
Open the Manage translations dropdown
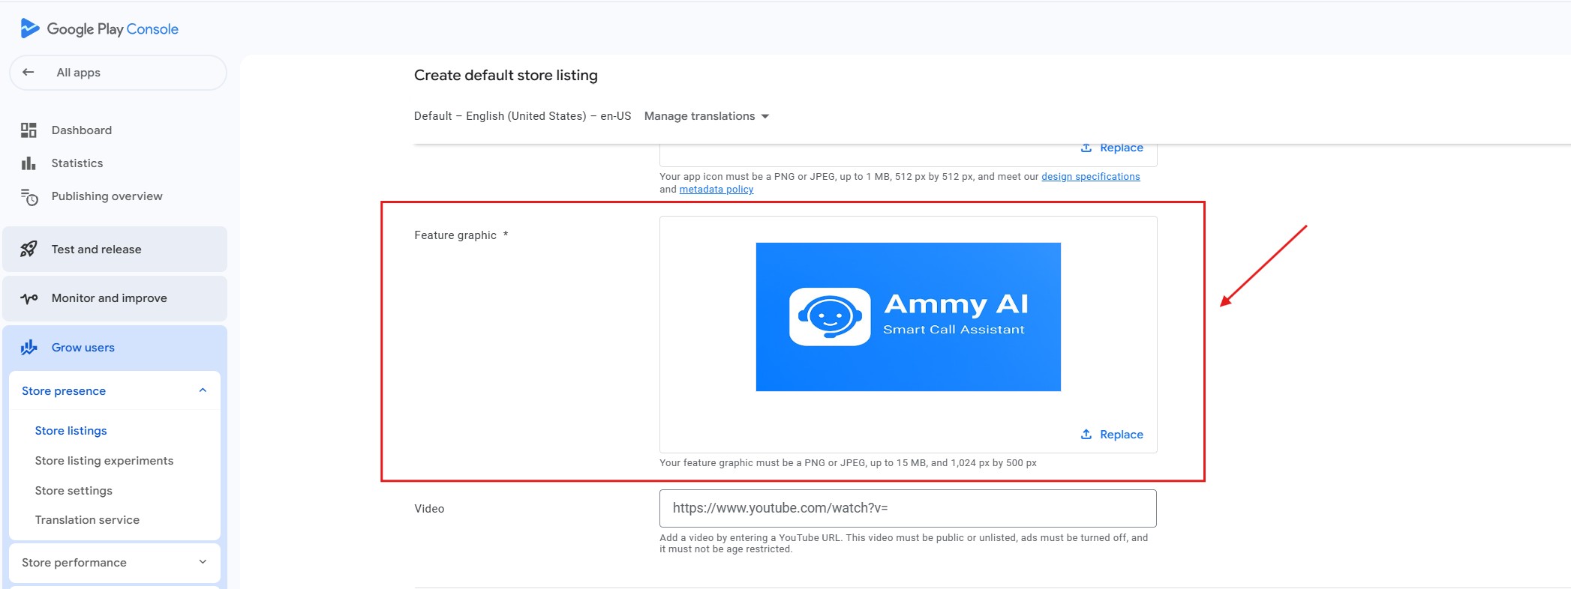(x=706, y=116)
